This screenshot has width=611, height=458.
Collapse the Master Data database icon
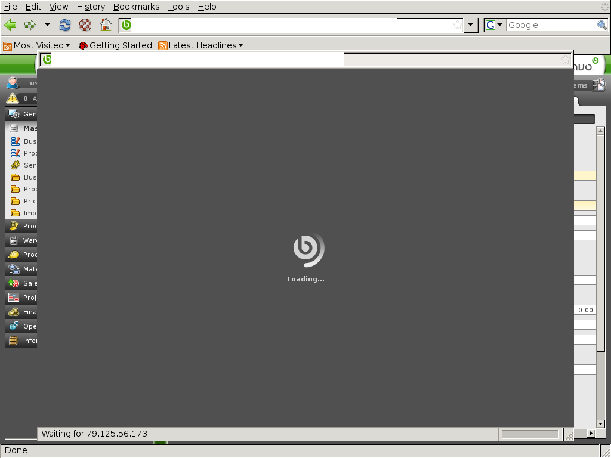coord(14,128)
